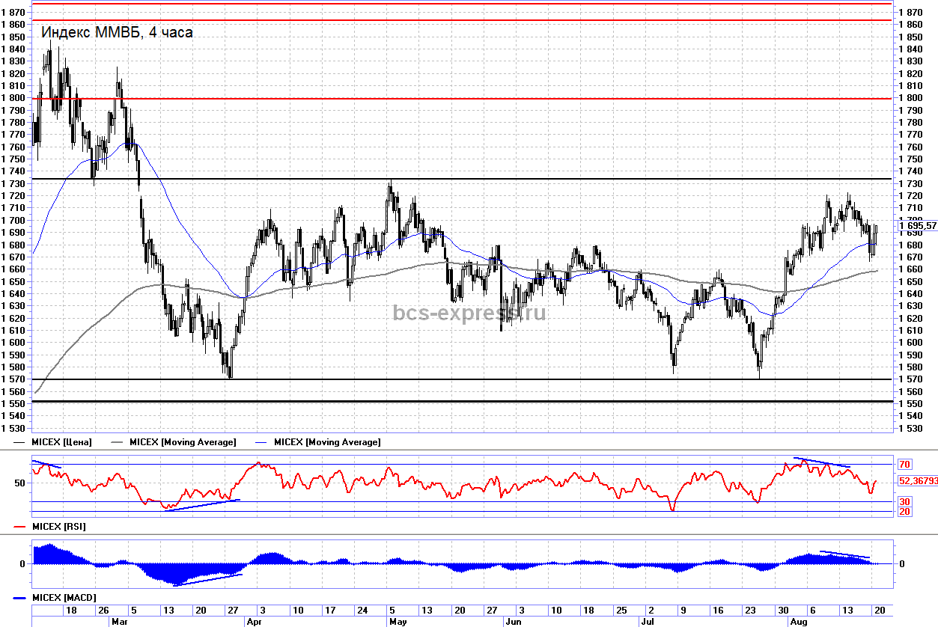
Task: Click the black MICEX [Цена] legend line marker
Action: 21,442
